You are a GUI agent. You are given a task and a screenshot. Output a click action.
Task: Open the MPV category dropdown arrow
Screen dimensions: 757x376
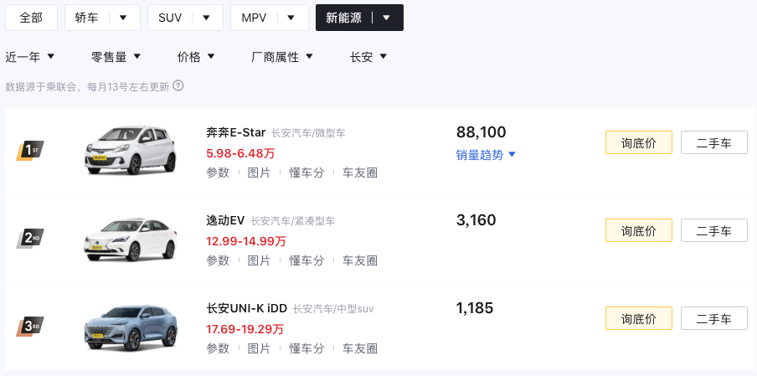291,18
